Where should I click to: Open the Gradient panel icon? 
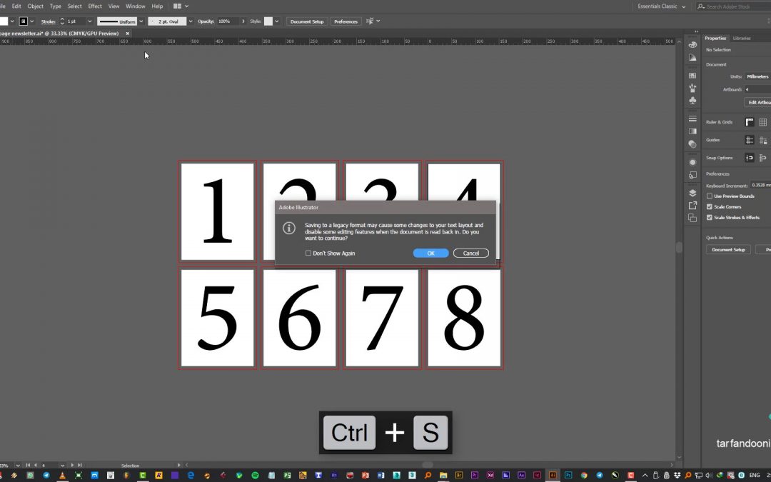pos(692,131)
